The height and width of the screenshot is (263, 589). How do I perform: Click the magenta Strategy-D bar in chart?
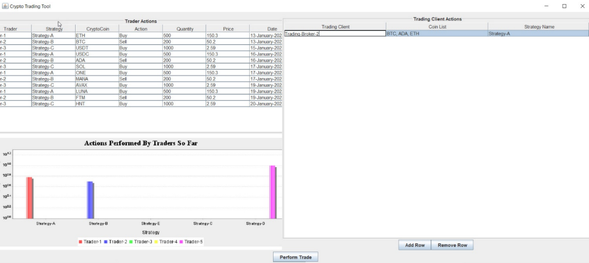[x=272, y=192]
